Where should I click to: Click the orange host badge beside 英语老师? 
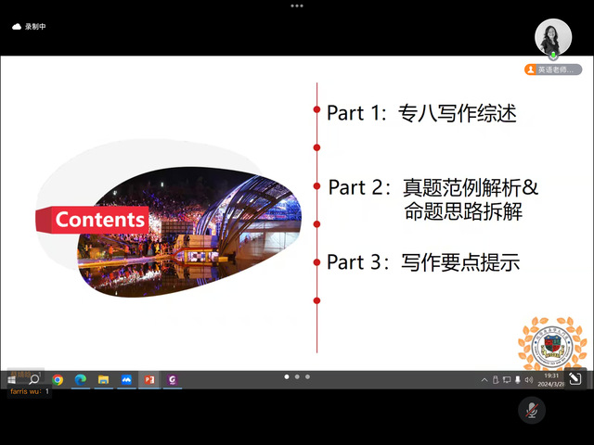(x=531, y=70)
